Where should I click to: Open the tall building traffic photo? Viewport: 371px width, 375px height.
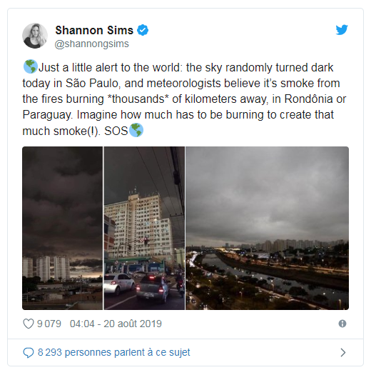(x=144, y=228)
